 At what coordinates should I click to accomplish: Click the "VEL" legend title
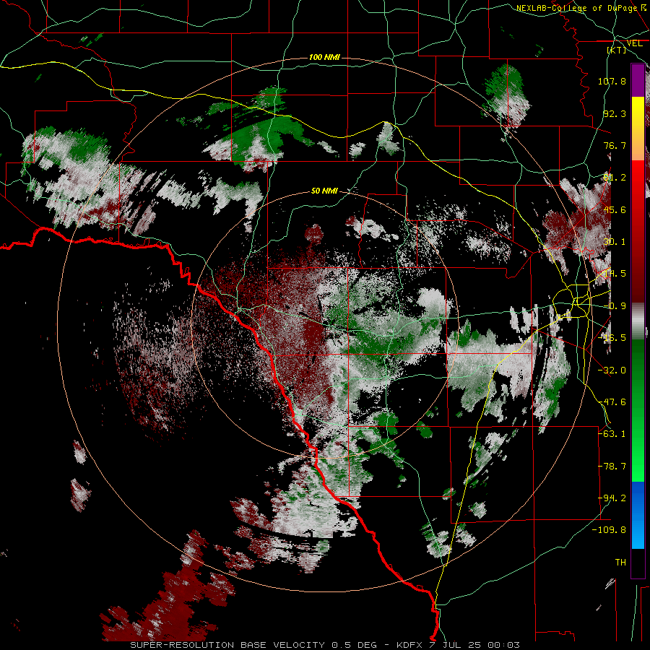[x=634, y=43]
